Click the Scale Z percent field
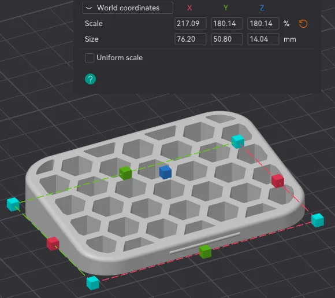 pos(263,23)
